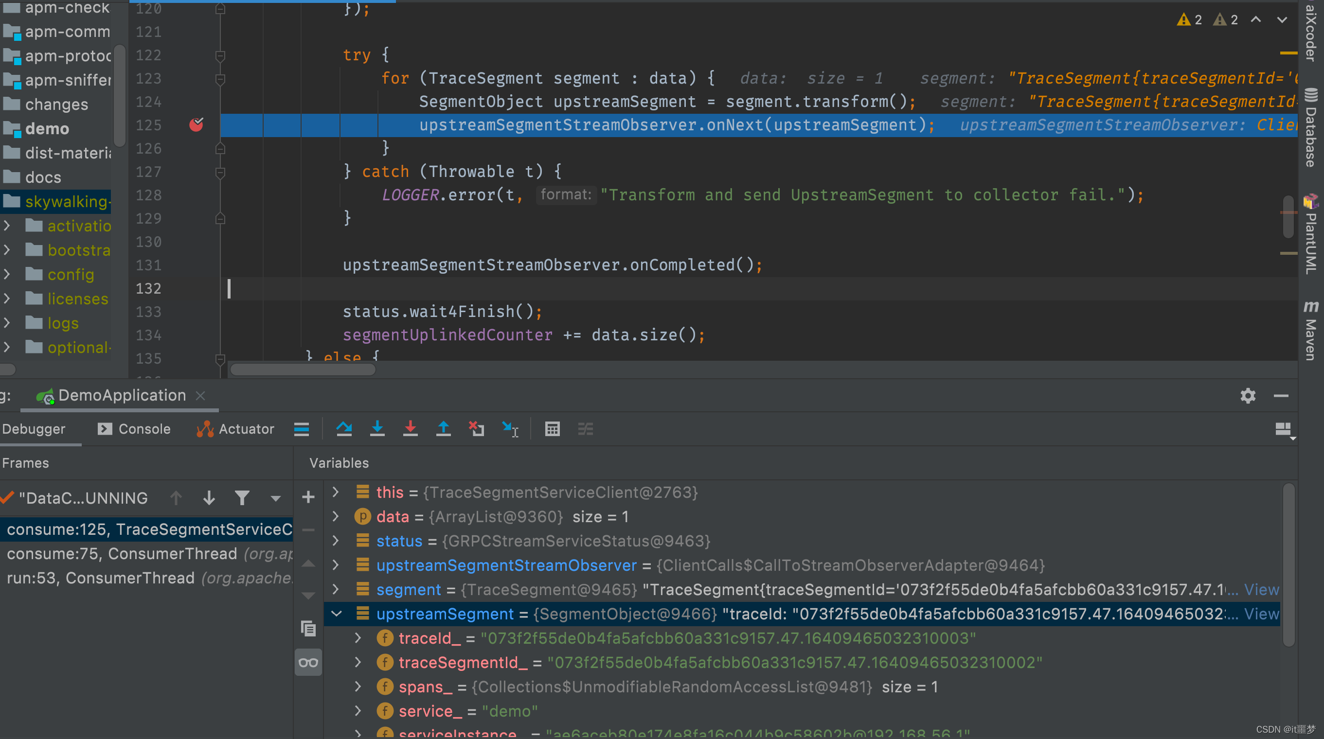Toggle fold marker at line 127 catch
The width and height of the screenshot is (1324, 739).
(x=220, y=172)
